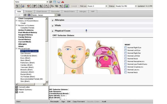This screenshot has height=104, width=167.
Task: Select the right ear selector on the face
Action: [x=60, y=54]
